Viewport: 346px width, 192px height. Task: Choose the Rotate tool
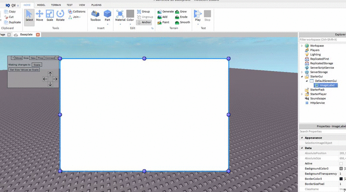click(60, 16)
